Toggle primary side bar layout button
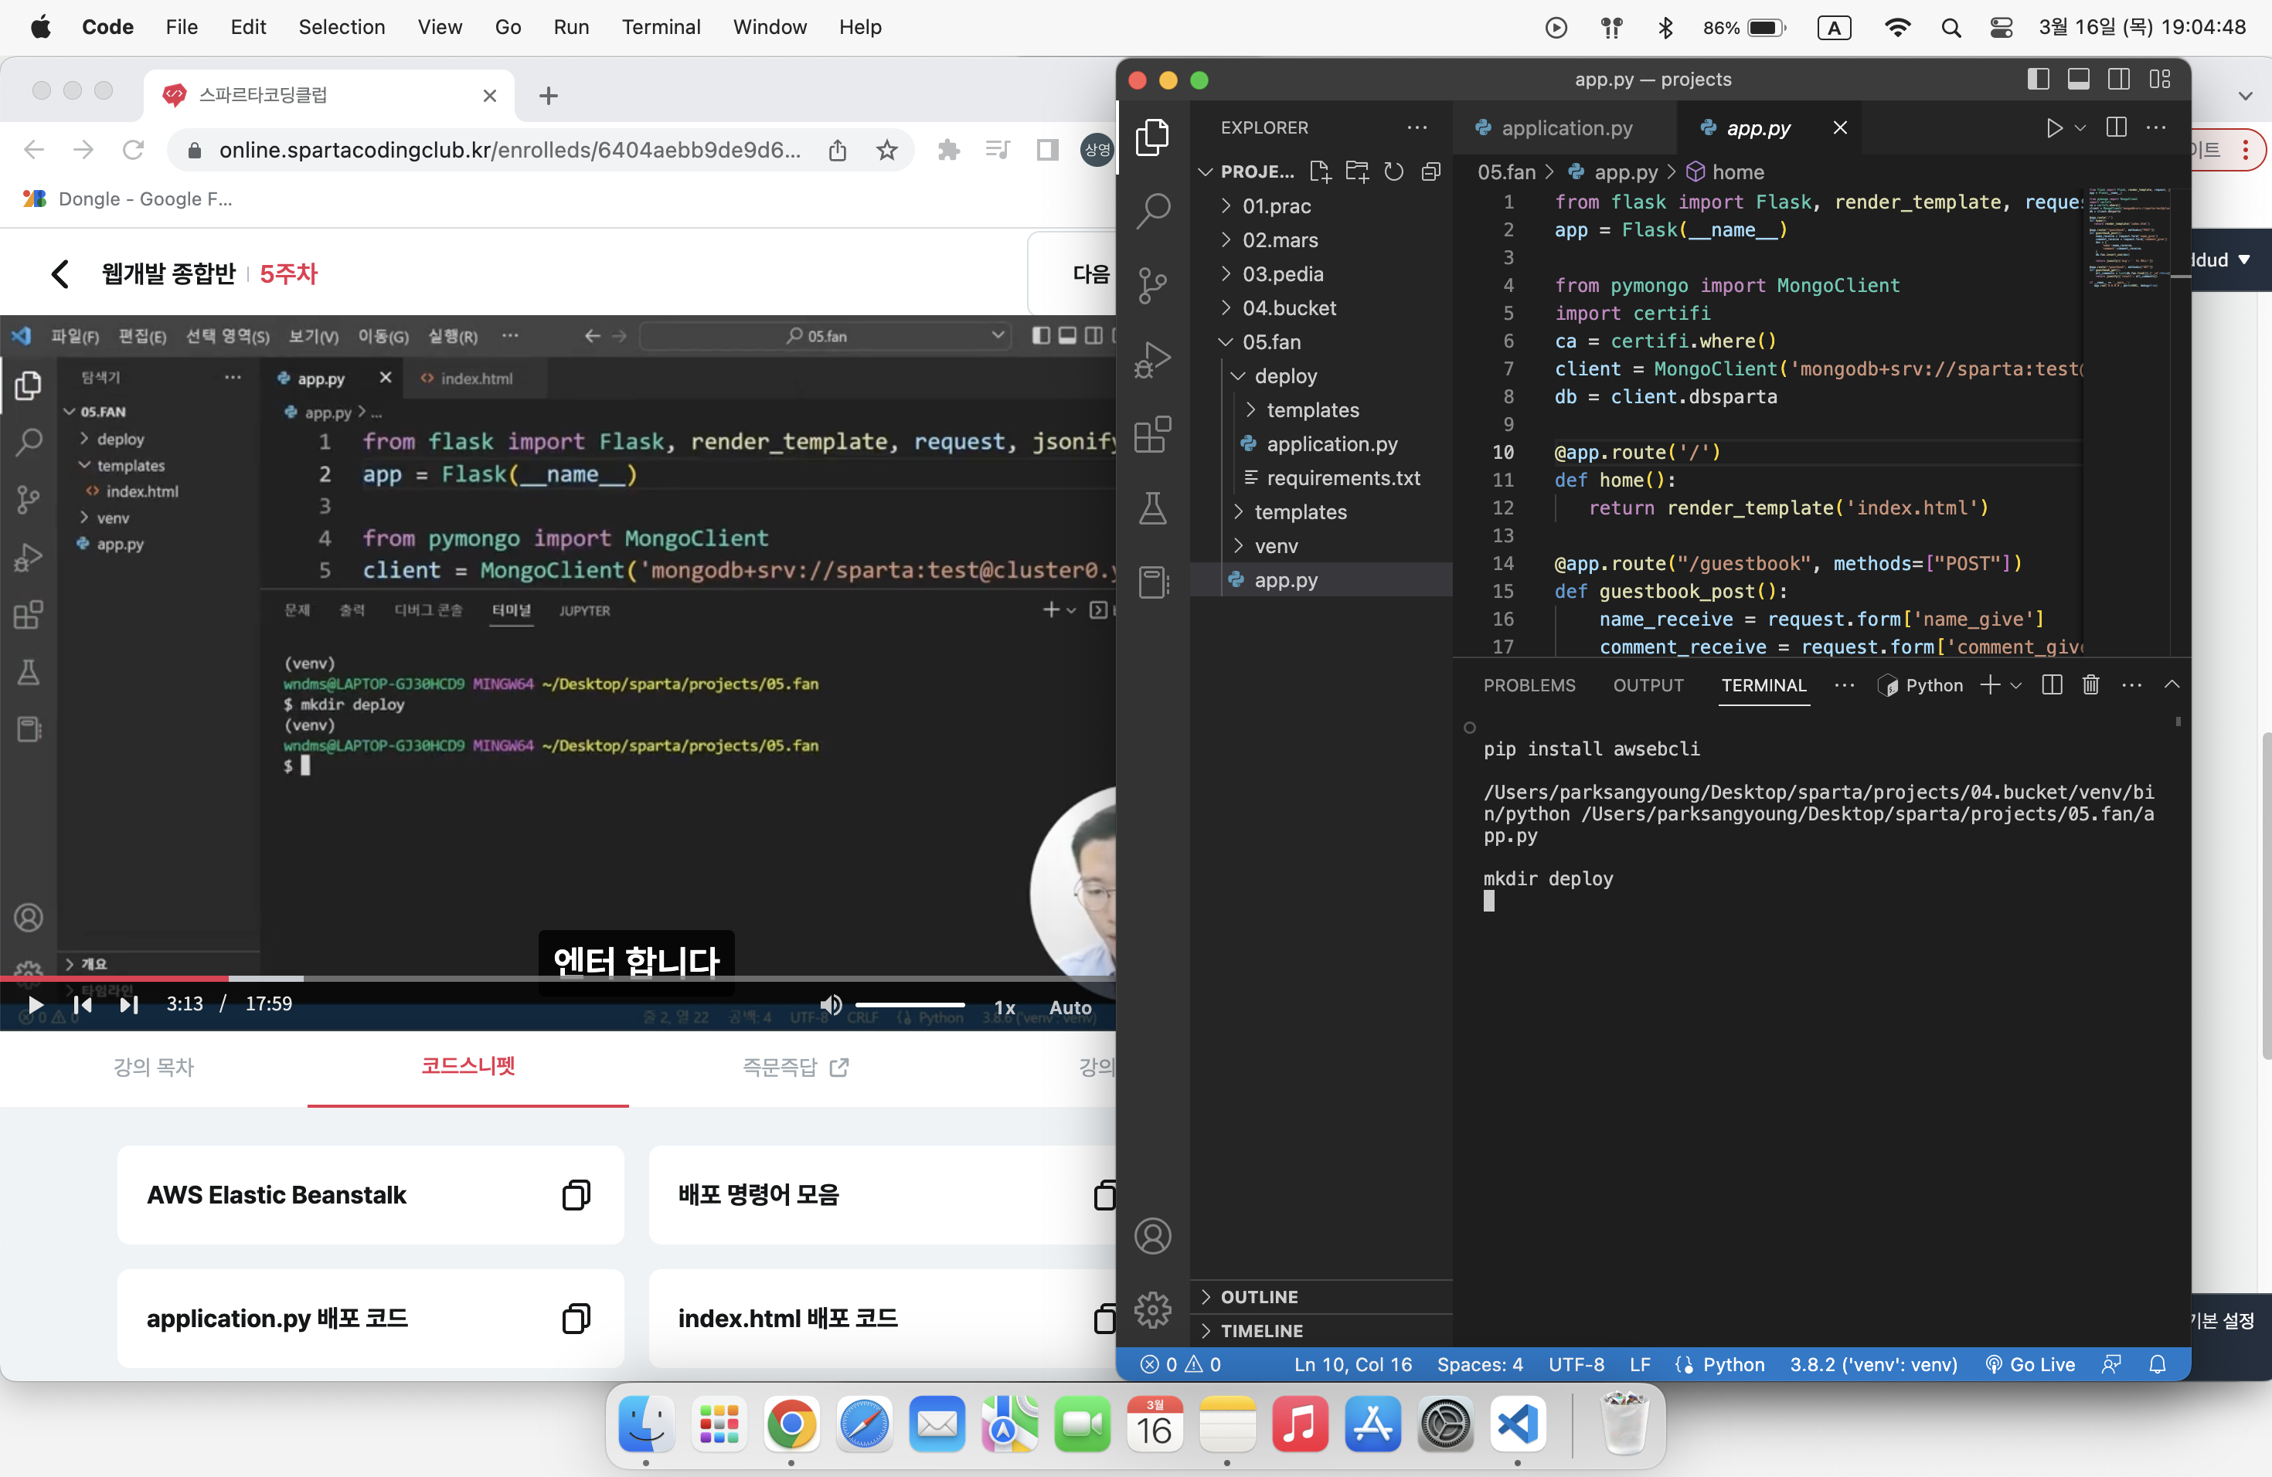 click(2037, 80)
